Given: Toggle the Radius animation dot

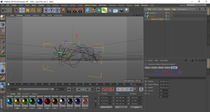Looking at the screenshot, I should click(x=146, y=81).
